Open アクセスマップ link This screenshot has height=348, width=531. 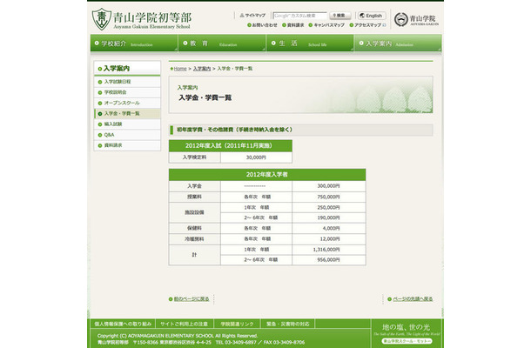click(367, 25)
